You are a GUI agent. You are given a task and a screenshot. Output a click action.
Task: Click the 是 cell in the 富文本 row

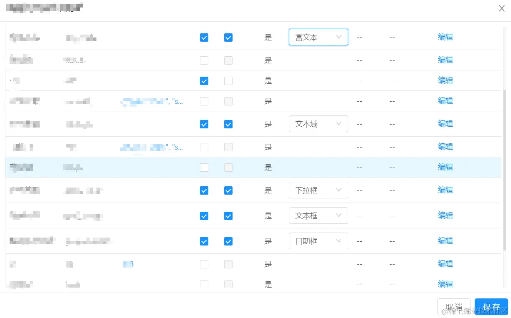click(x=268, y=38)
